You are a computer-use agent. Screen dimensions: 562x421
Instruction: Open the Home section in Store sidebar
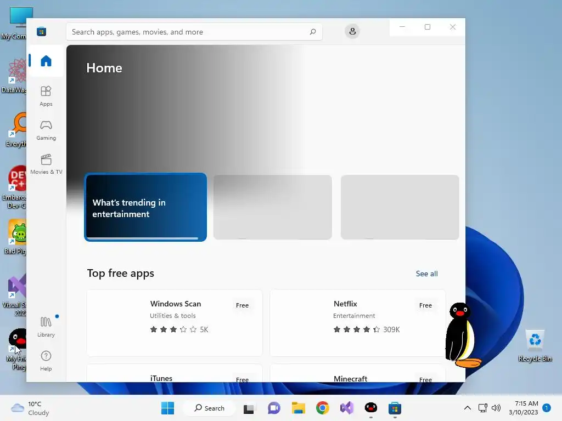pos(46,61)
